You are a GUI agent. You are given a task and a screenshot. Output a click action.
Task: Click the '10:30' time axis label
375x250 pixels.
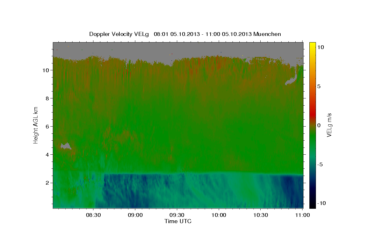tap(261, 215)
